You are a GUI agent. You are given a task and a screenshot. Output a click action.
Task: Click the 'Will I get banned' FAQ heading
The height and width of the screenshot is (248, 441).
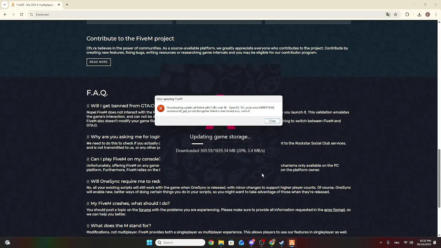point(122,106)
